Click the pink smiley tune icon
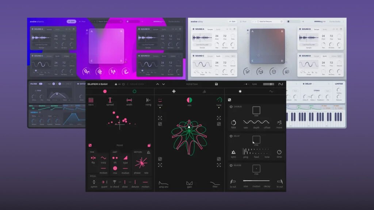The height and width of the screenshot is (210, 374). pos(160,100)
